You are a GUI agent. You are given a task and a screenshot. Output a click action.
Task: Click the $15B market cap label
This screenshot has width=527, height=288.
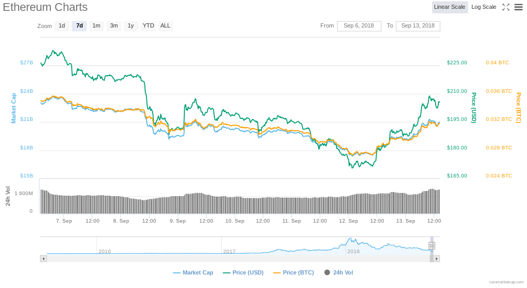click(x=26, y=176)
